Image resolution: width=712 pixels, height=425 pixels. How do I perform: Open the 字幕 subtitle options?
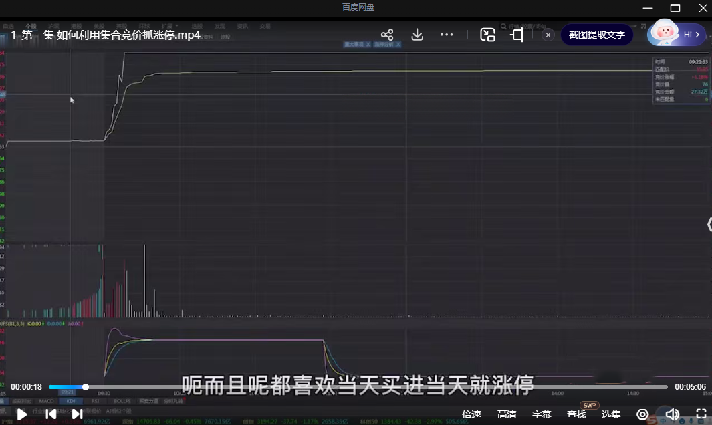[542, 414]
